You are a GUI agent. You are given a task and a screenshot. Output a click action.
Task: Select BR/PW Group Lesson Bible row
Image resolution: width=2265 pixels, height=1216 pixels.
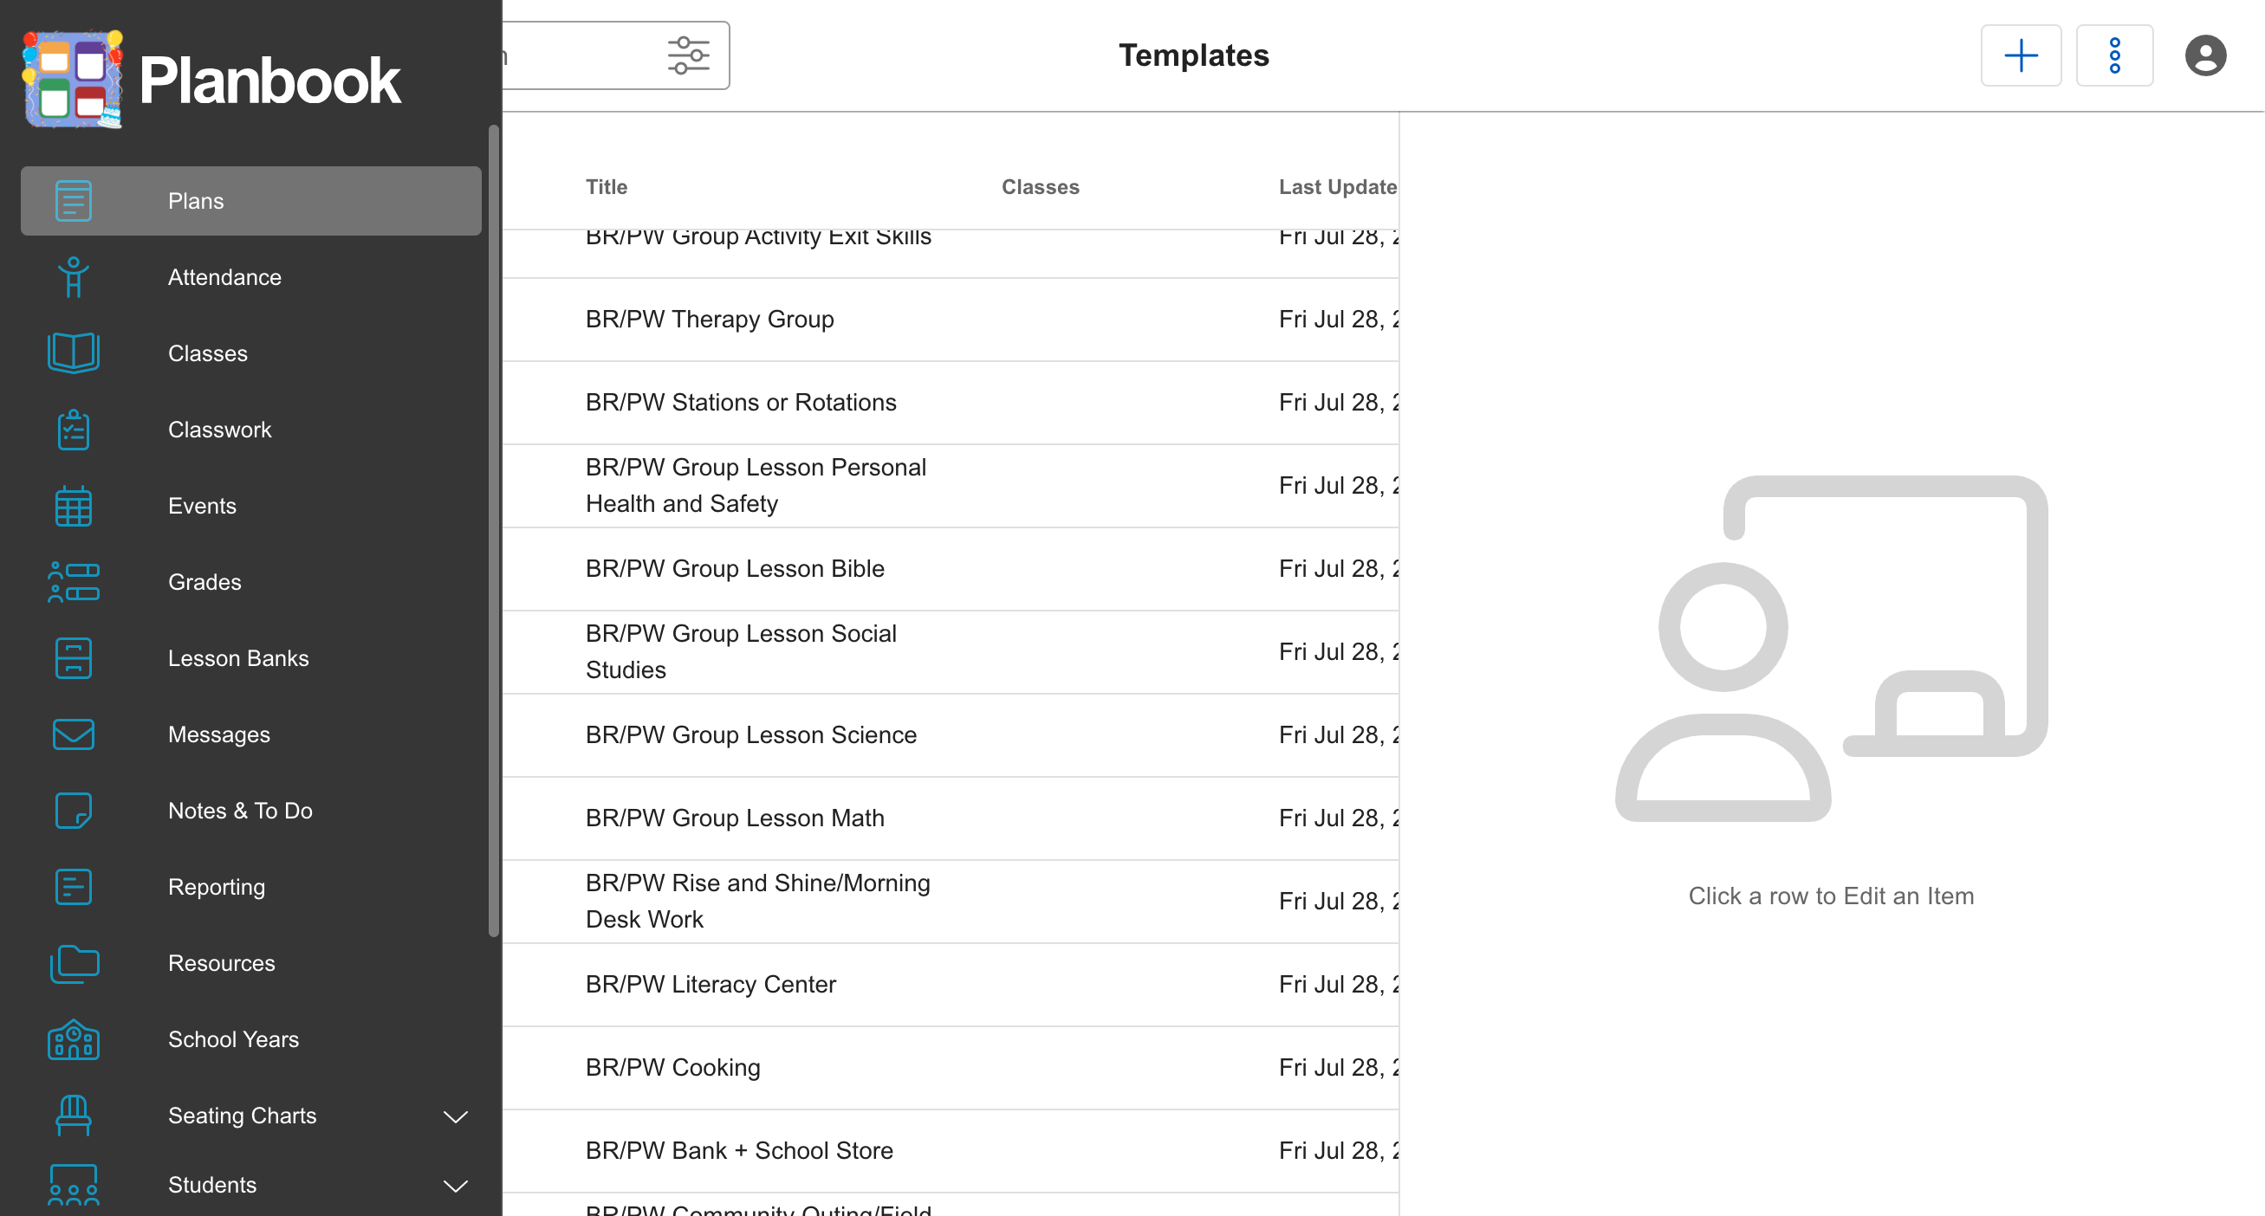(951, 568)
